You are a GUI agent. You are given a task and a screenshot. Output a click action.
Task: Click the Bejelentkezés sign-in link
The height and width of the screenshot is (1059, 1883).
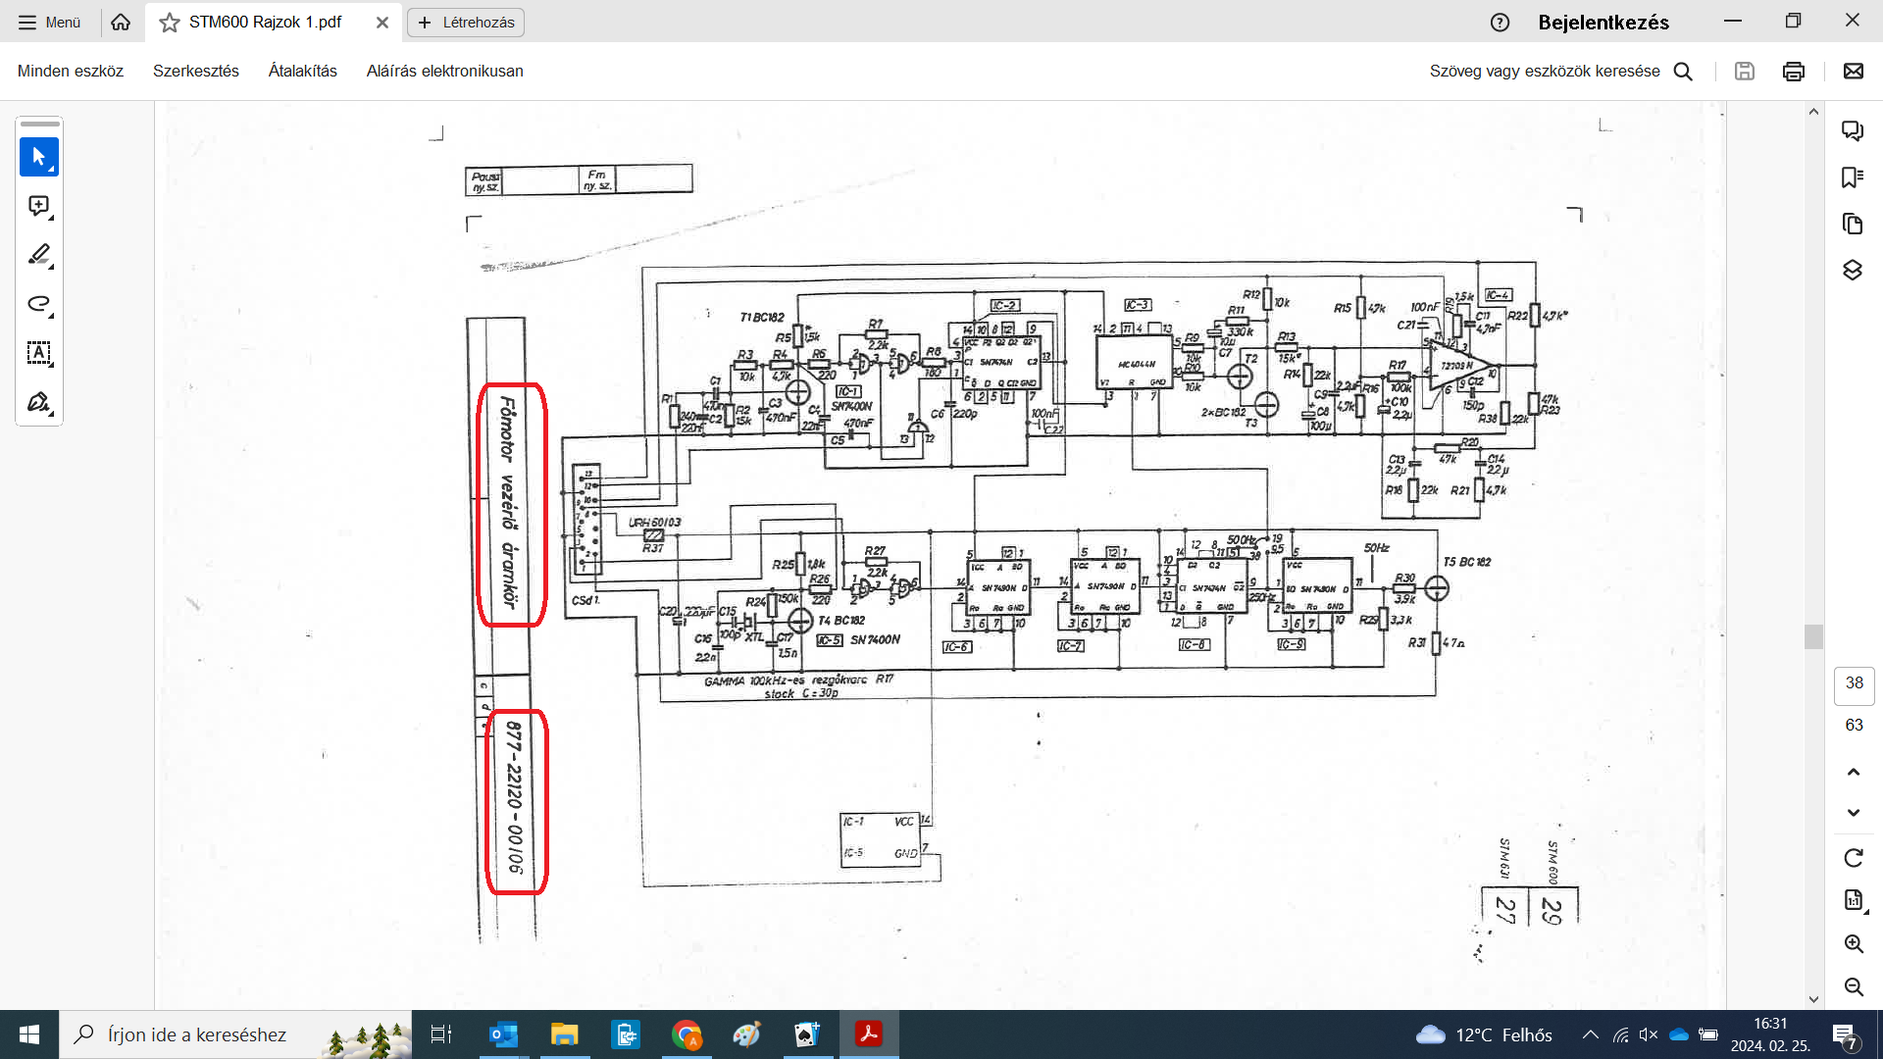[1603, 23]
